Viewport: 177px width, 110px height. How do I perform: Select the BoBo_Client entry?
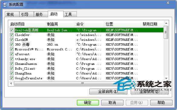pos(25,69)
